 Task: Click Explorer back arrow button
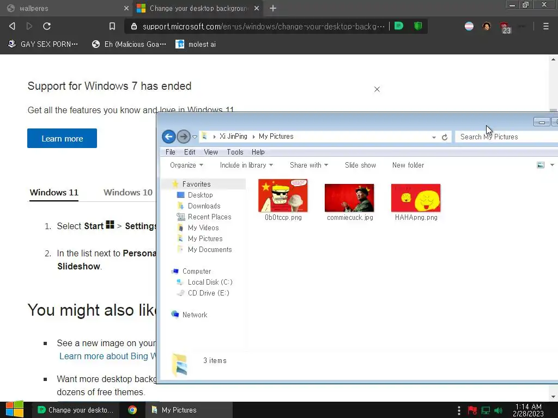(169, 137)
